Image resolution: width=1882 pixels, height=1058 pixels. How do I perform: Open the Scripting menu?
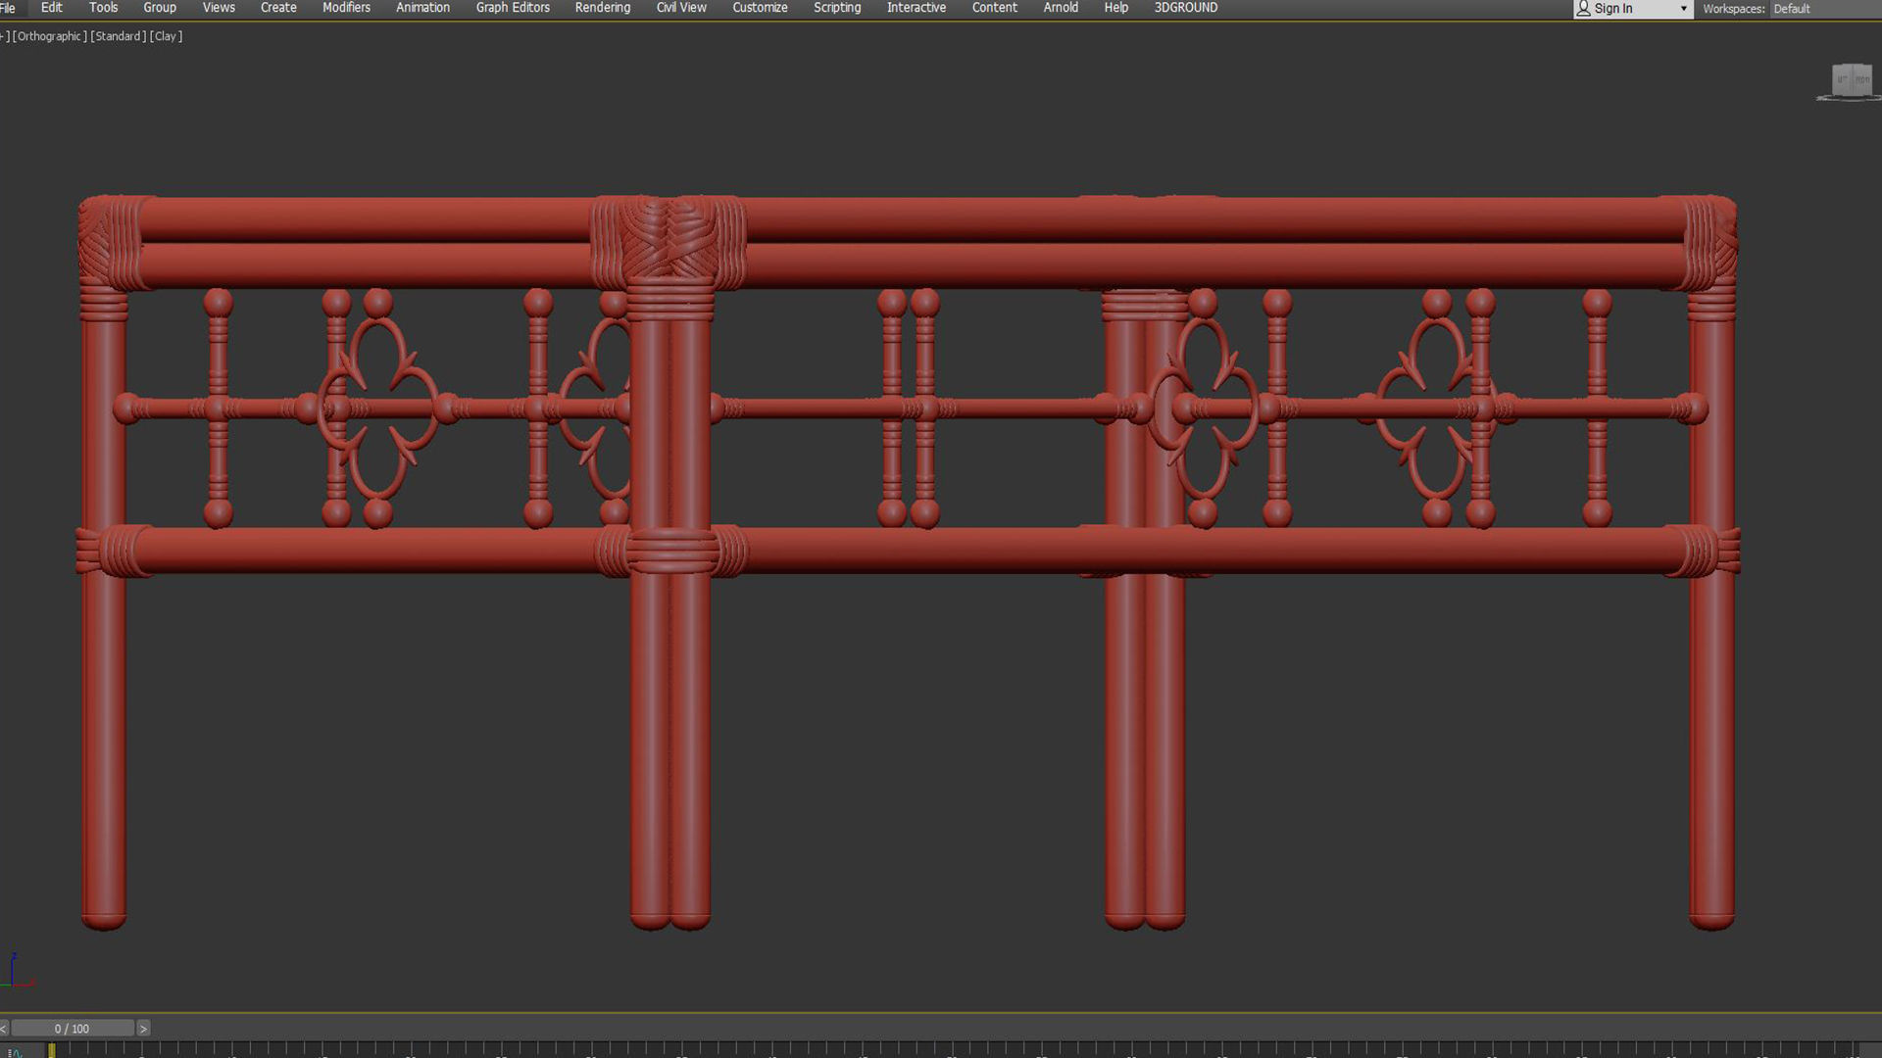[837, 8]
